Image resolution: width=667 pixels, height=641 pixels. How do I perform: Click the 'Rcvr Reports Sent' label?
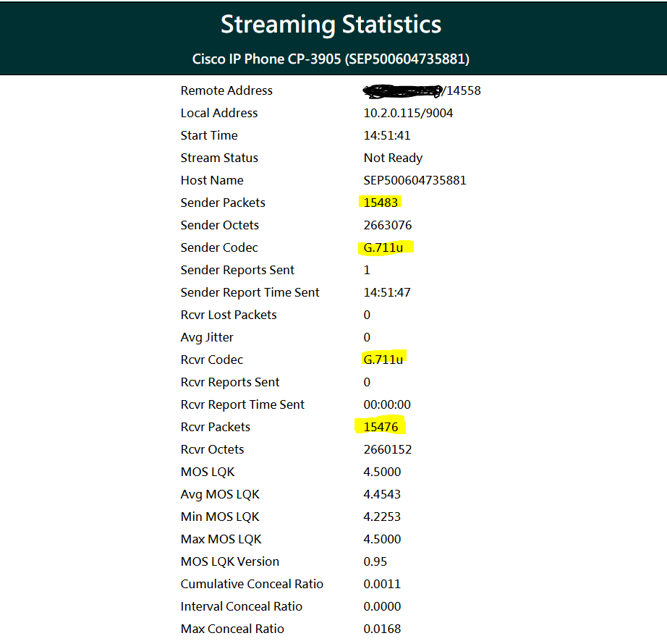230,383
